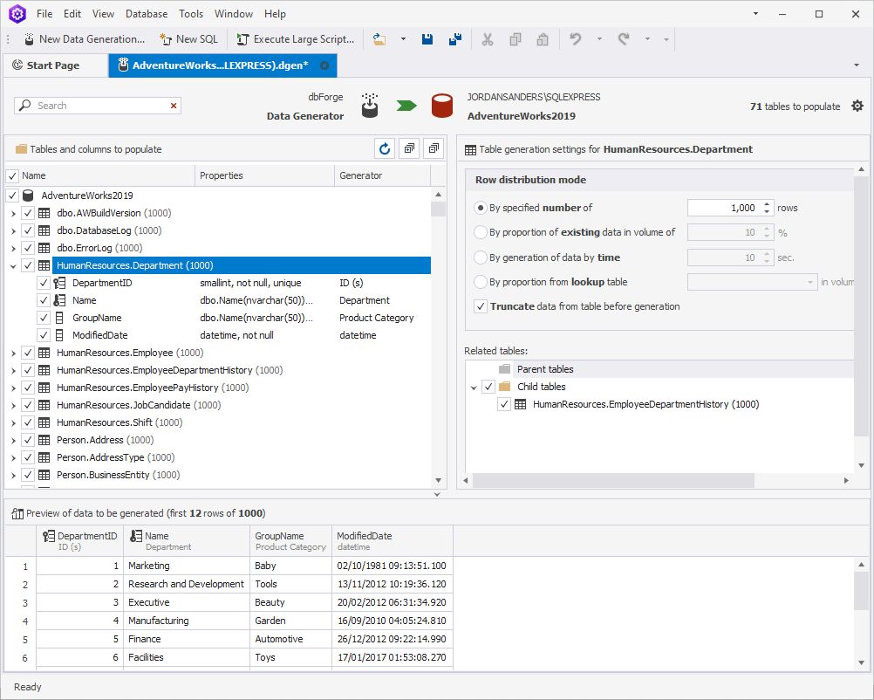Click the Parent tables folder icon
874x700 pixels.
click(504, 369)
